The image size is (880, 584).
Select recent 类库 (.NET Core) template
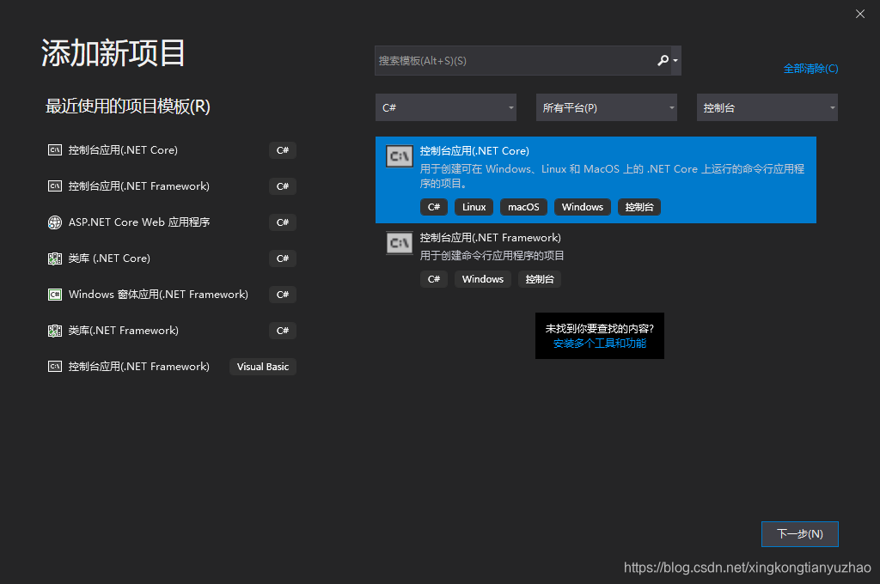(x=171, y=259)
